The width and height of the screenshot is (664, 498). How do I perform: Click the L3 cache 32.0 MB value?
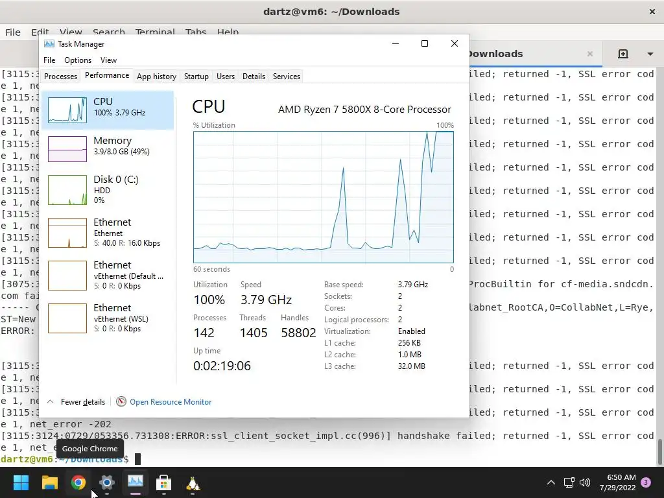[x=411, y=366]
